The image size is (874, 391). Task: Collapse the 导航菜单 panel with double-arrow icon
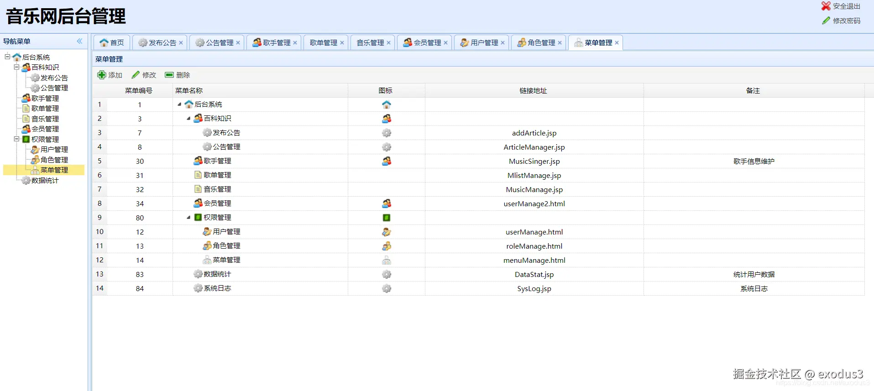(79, 41)
